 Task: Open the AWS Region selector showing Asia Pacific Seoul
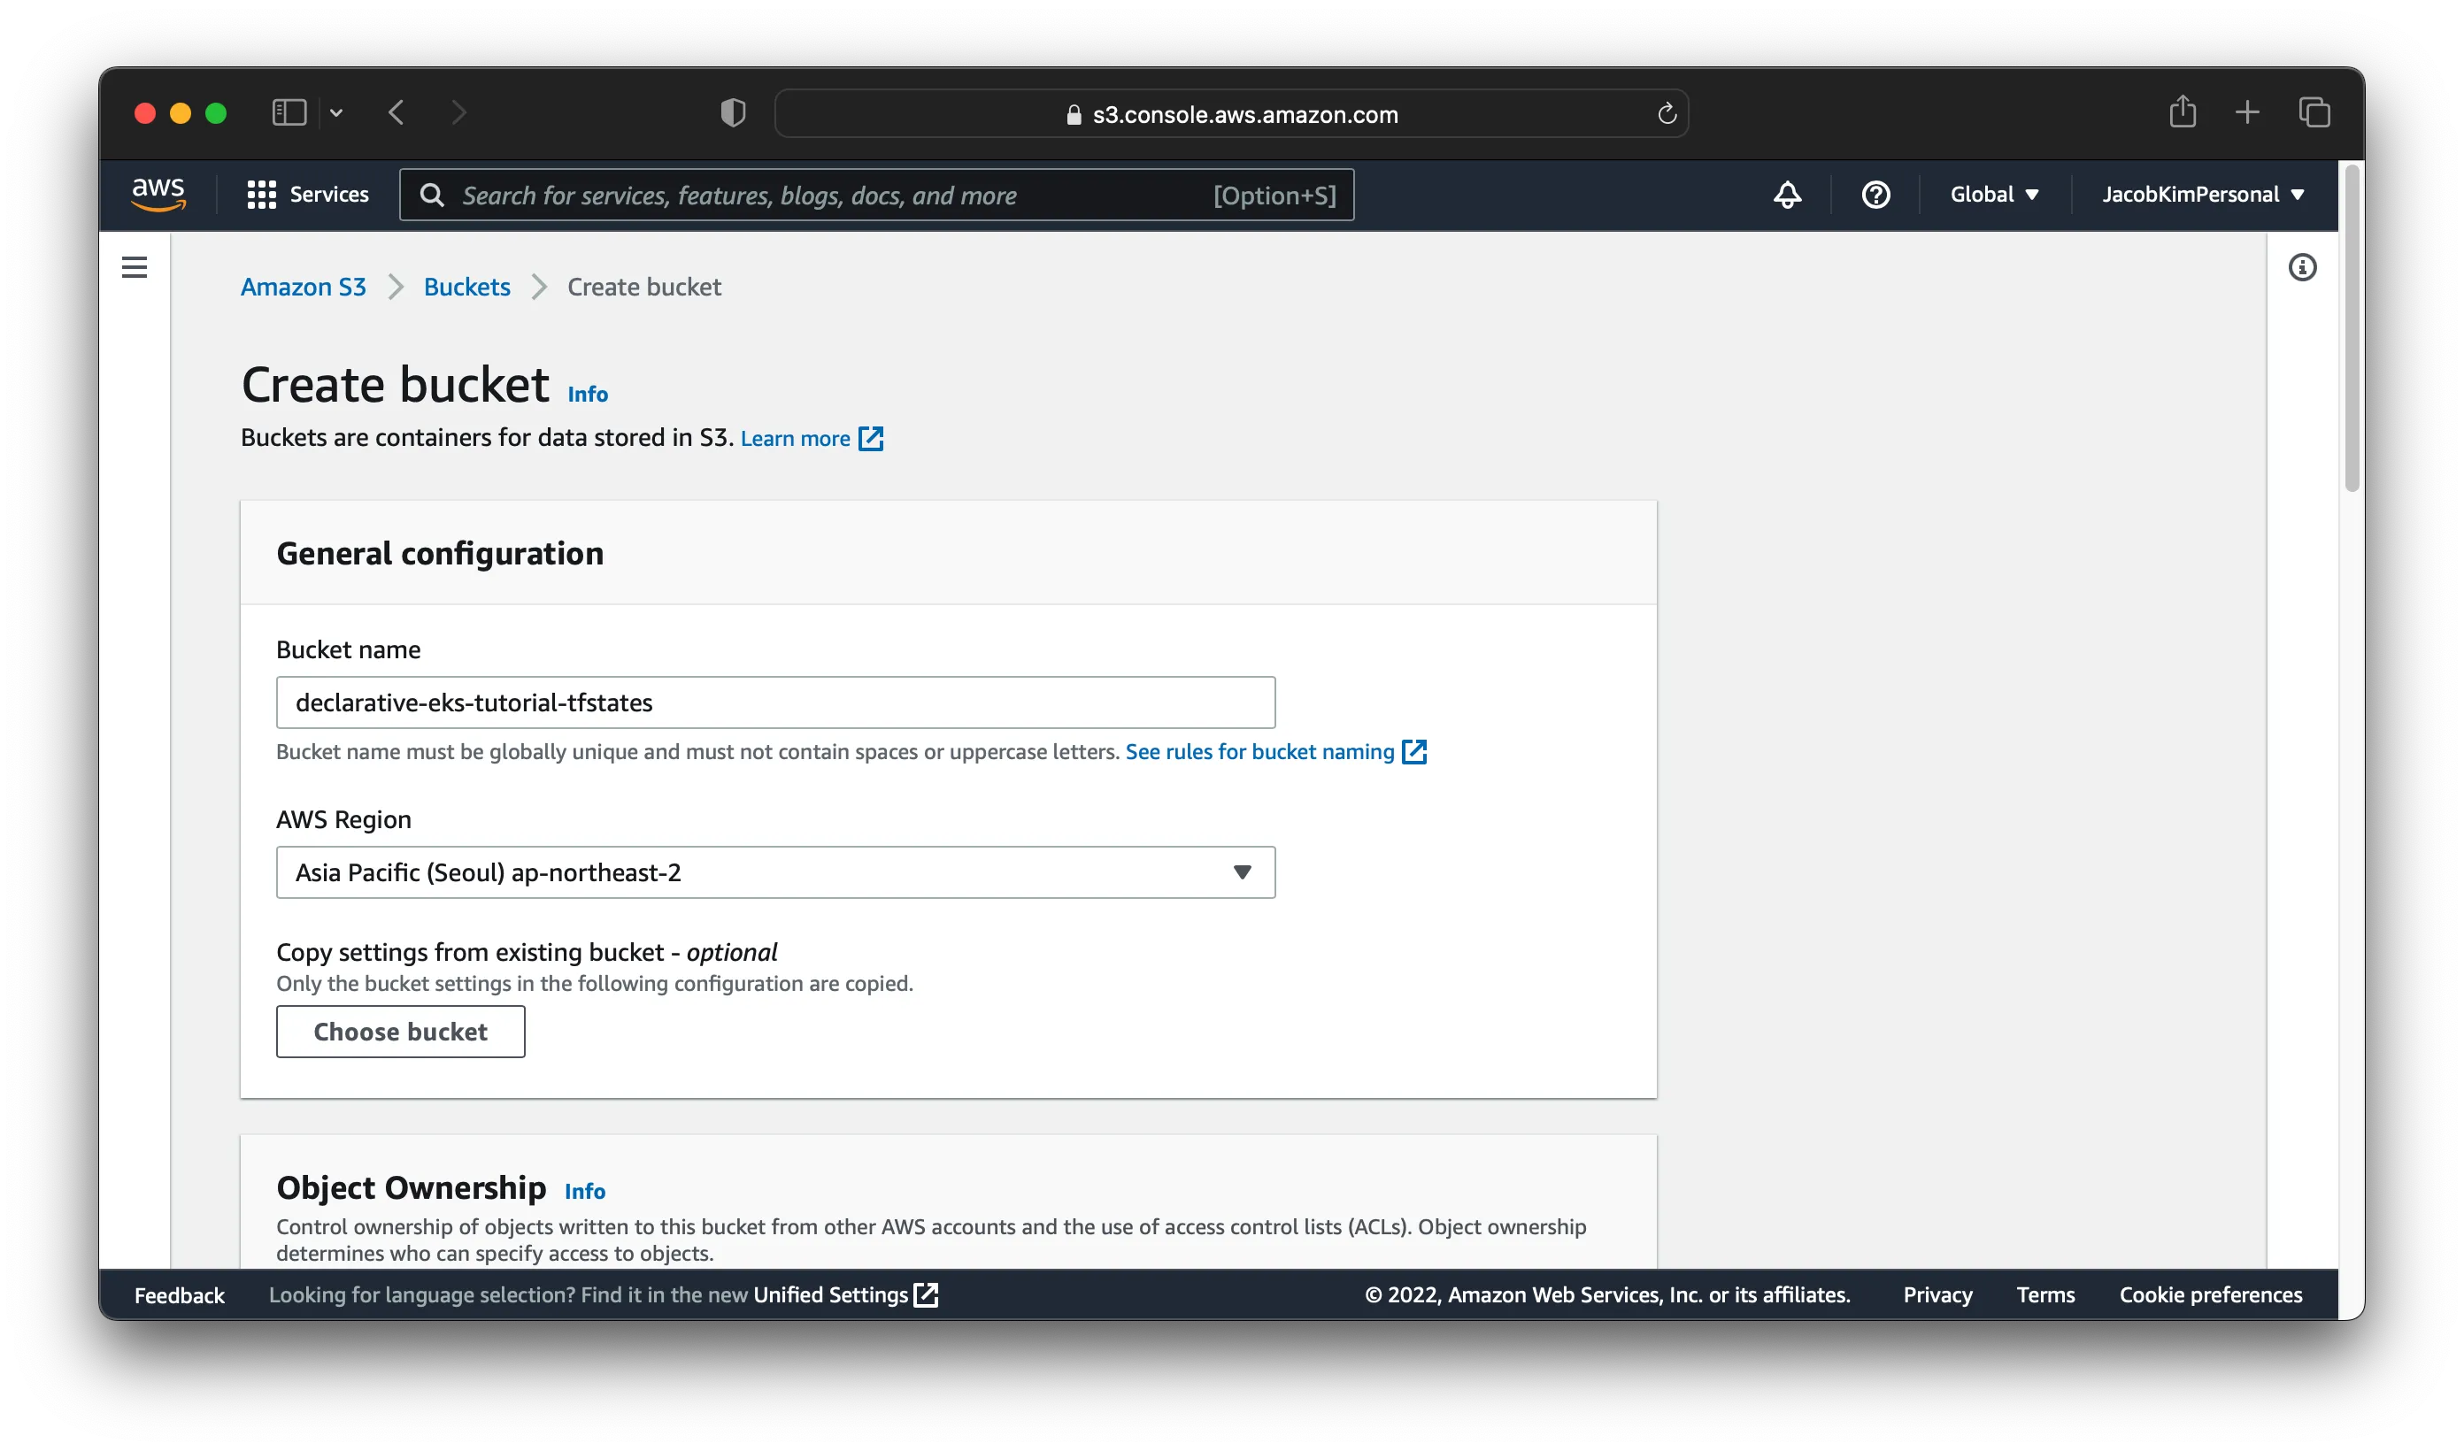coord(775,871)
